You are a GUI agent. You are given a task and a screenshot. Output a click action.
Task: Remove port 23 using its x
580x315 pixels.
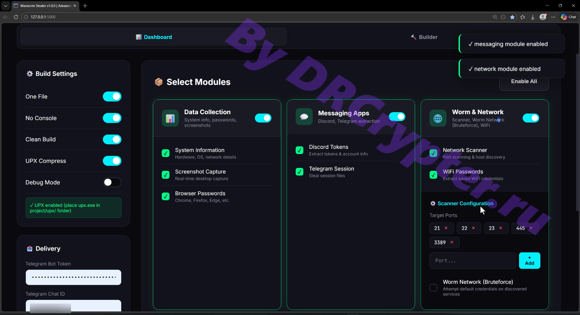tap(501, 228)
